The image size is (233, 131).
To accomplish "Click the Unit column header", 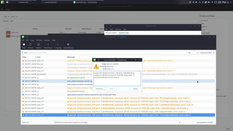I will click(39, 57).
